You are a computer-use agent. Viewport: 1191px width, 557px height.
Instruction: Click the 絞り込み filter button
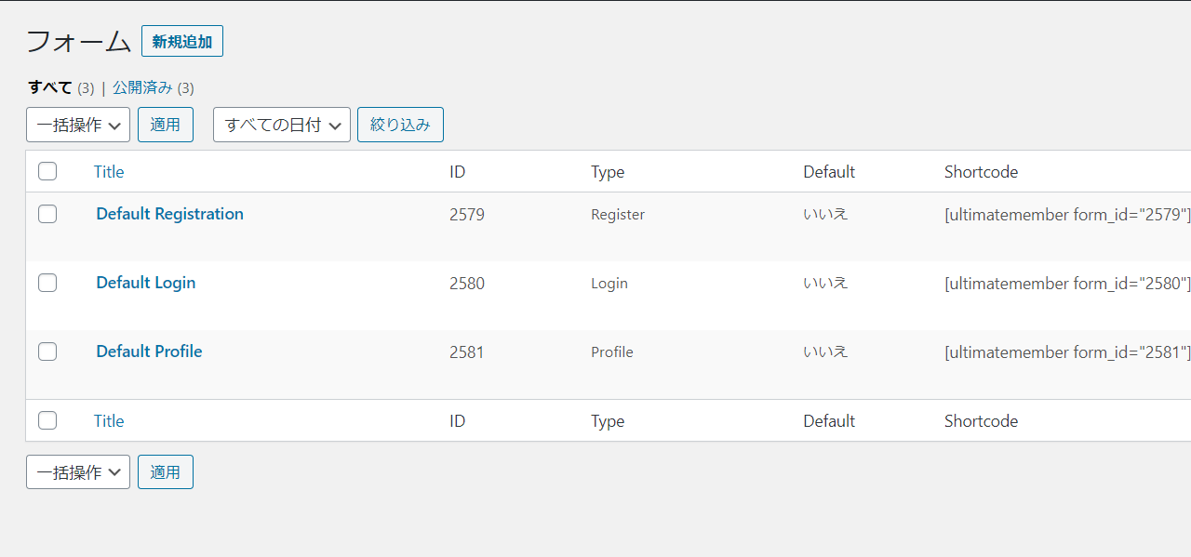coord(400,125)
